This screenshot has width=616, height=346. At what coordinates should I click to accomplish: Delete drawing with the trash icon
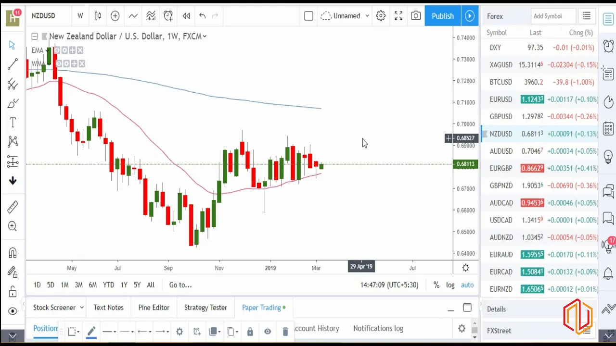pyautogui.click(x=285, y=331)
